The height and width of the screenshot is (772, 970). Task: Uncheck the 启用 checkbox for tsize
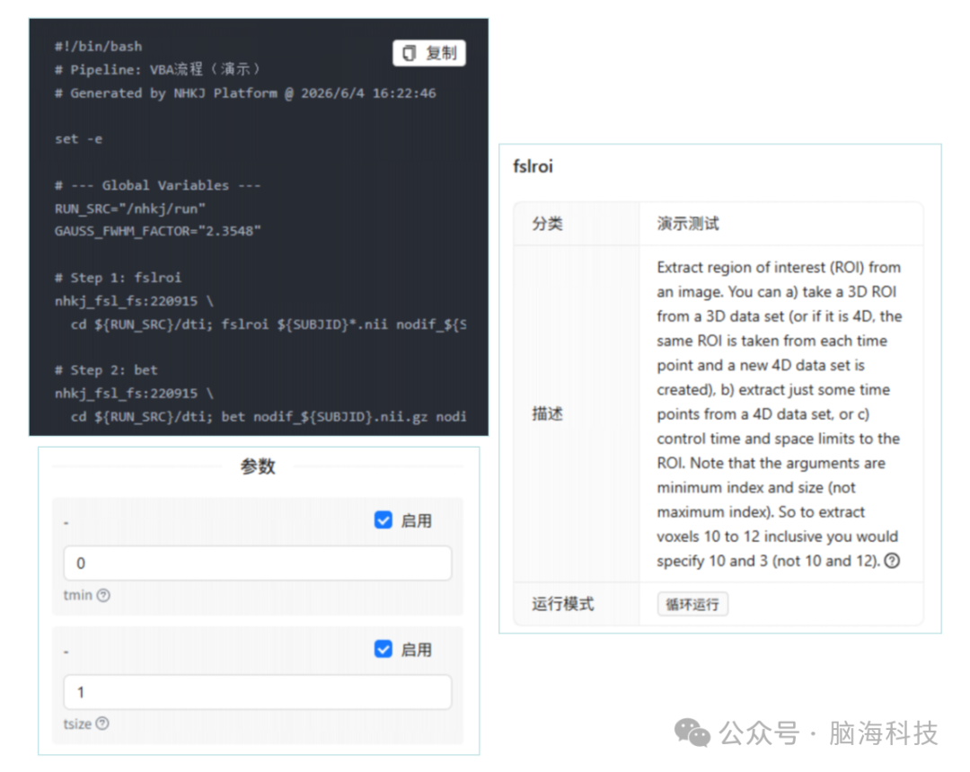[x=383, y=649]
